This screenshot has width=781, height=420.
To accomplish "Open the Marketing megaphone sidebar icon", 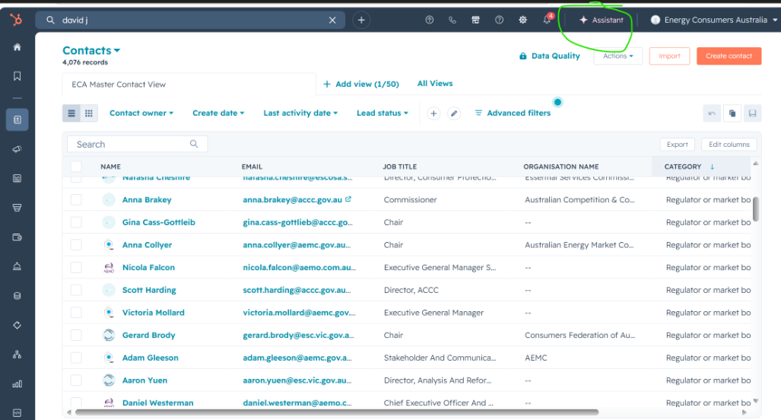I will click(17, 149).
